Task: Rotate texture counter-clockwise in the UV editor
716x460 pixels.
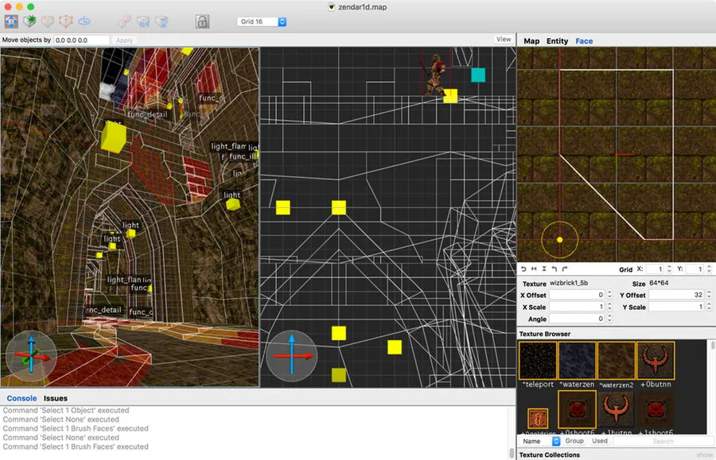Action: click(x=555, y=269)
